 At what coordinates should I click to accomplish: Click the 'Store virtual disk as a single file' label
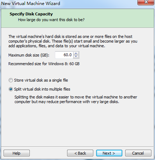pos(41,80)
